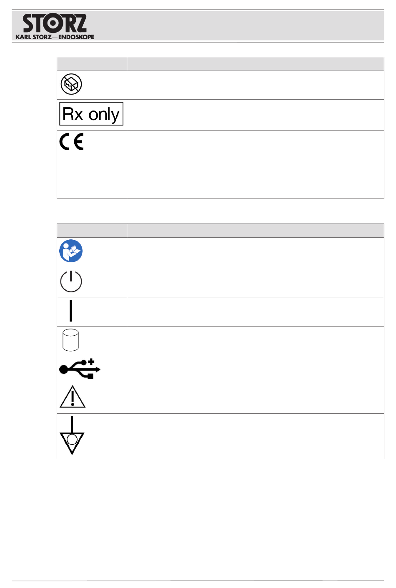Viewport: 396px width, 588px height.
Task: Click the vertical-line power-on symbol
Action: click(71, 311)
